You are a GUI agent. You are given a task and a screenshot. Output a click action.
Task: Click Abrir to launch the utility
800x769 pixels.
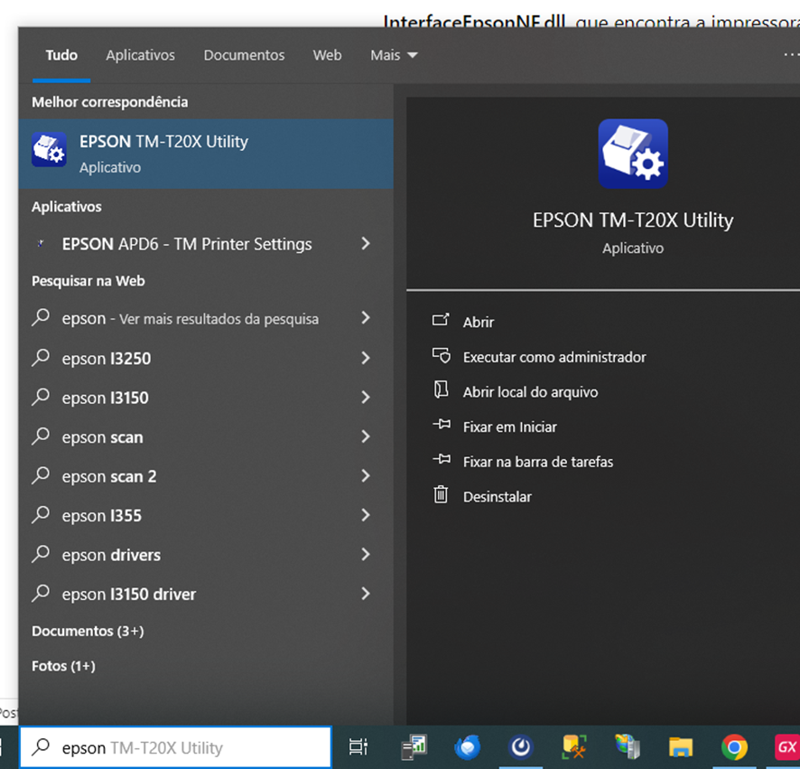click(479, 322)
